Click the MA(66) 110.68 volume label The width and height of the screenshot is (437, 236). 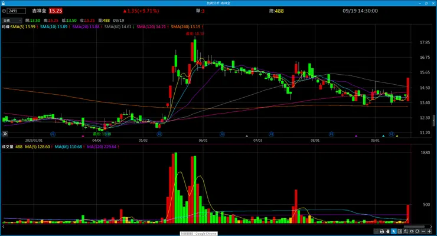coord(69,147)
